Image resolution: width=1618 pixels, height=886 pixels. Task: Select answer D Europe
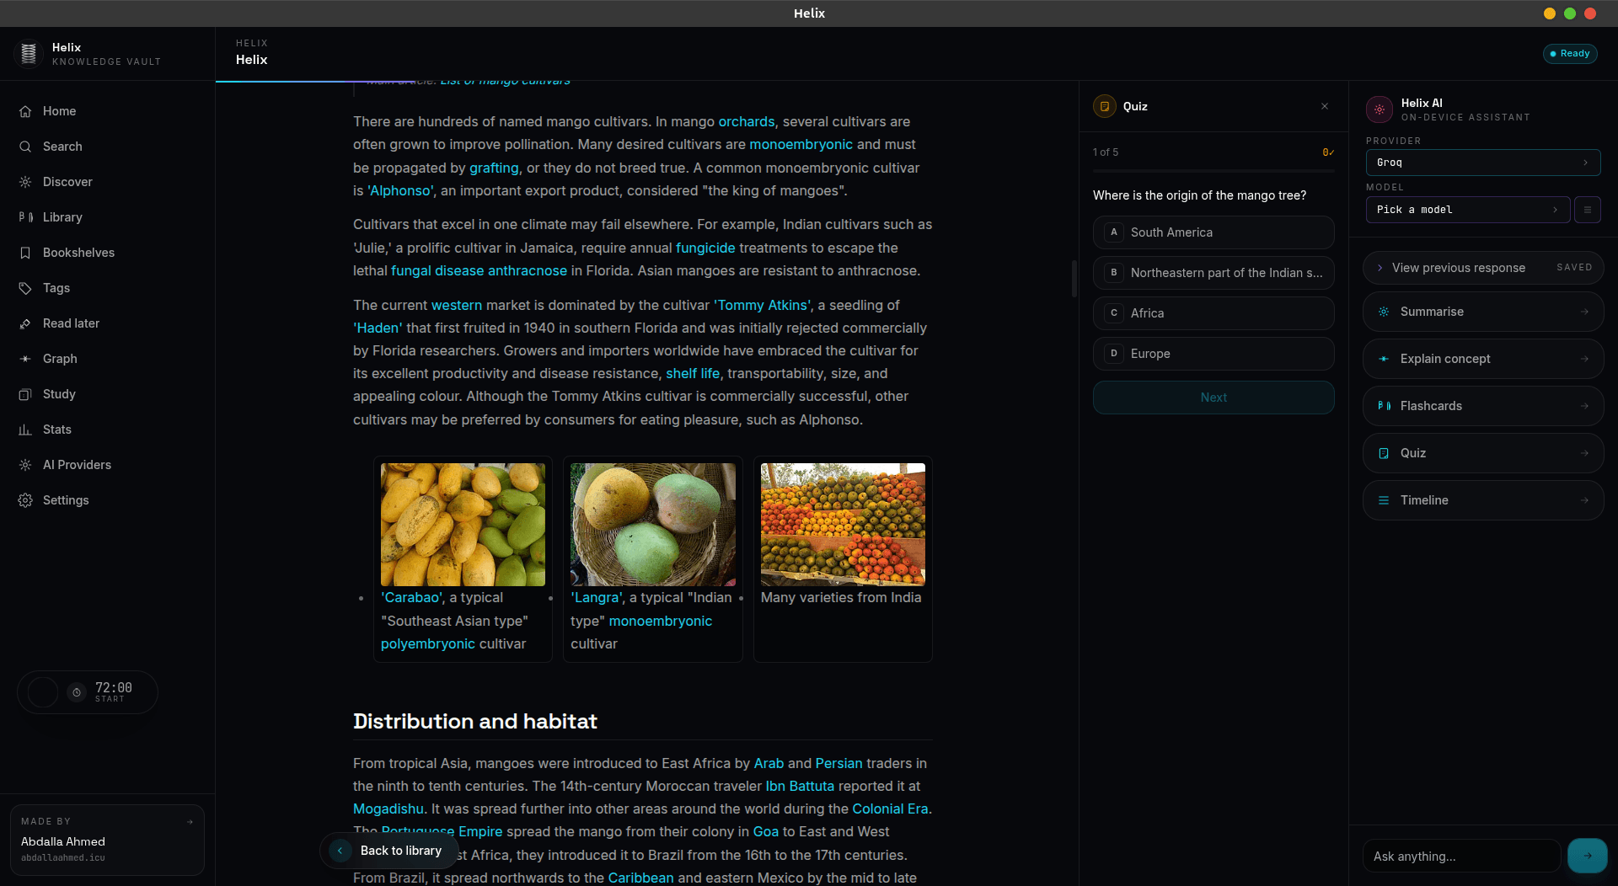(x=1213, y=354)
